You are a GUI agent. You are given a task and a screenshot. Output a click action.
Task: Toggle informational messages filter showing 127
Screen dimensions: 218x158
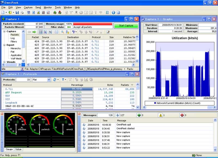click(118, 115)
